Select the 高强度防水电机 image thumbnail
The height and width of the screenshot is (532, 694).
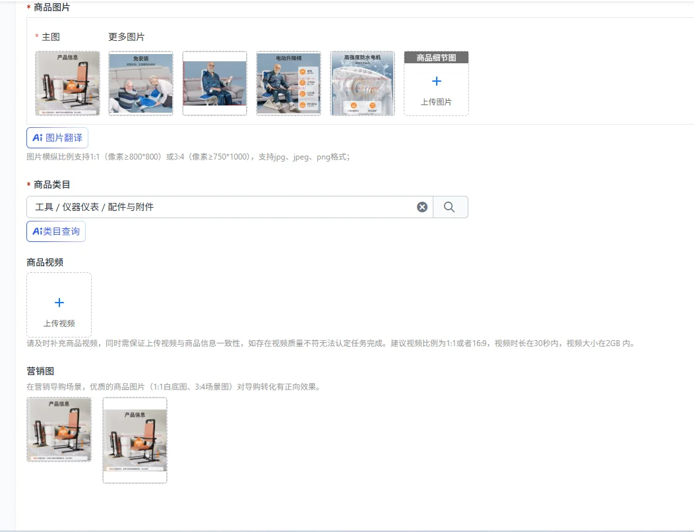(x=362, y=83)
